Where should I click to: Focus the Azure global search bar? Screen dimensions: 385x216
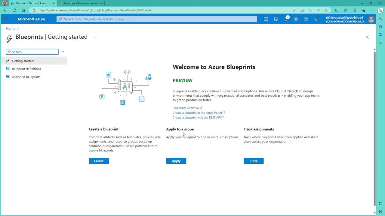click(157, 19)
